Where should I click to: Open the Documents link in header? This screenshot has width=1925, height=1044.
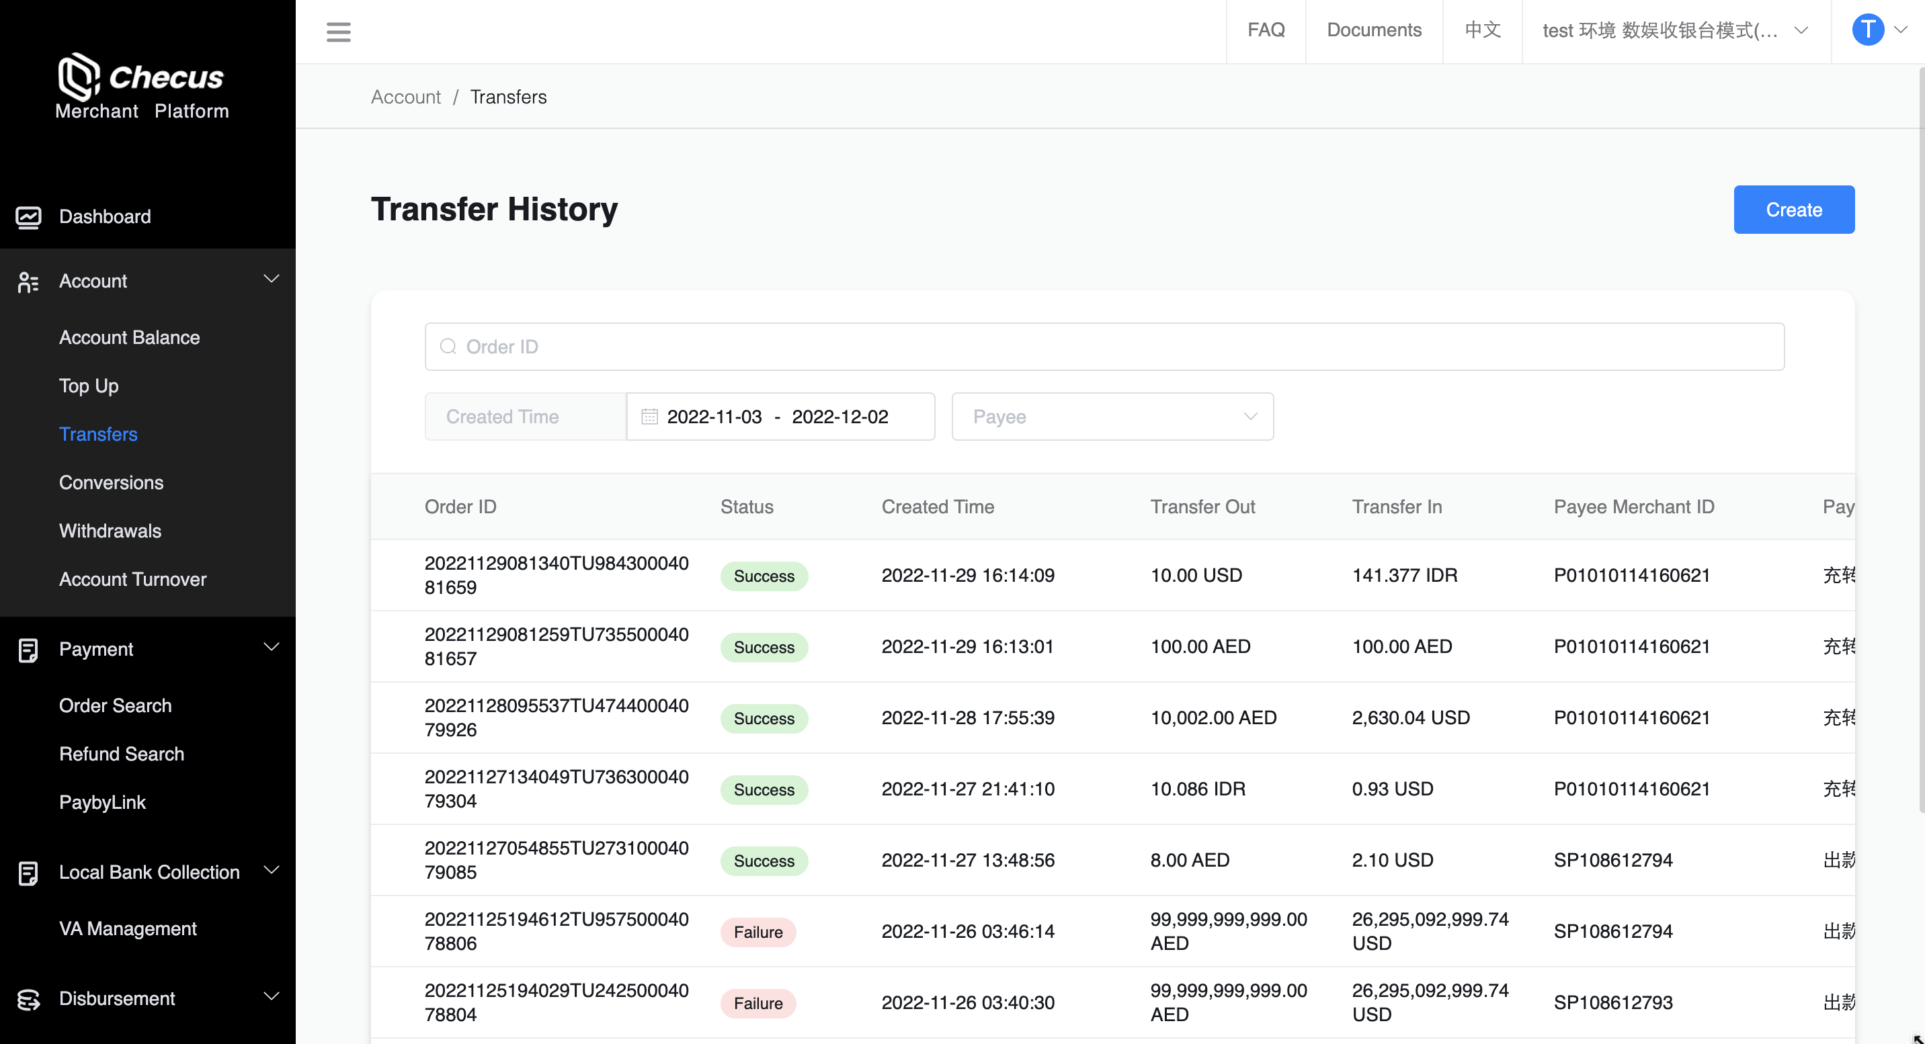(x=1373, y=31)
